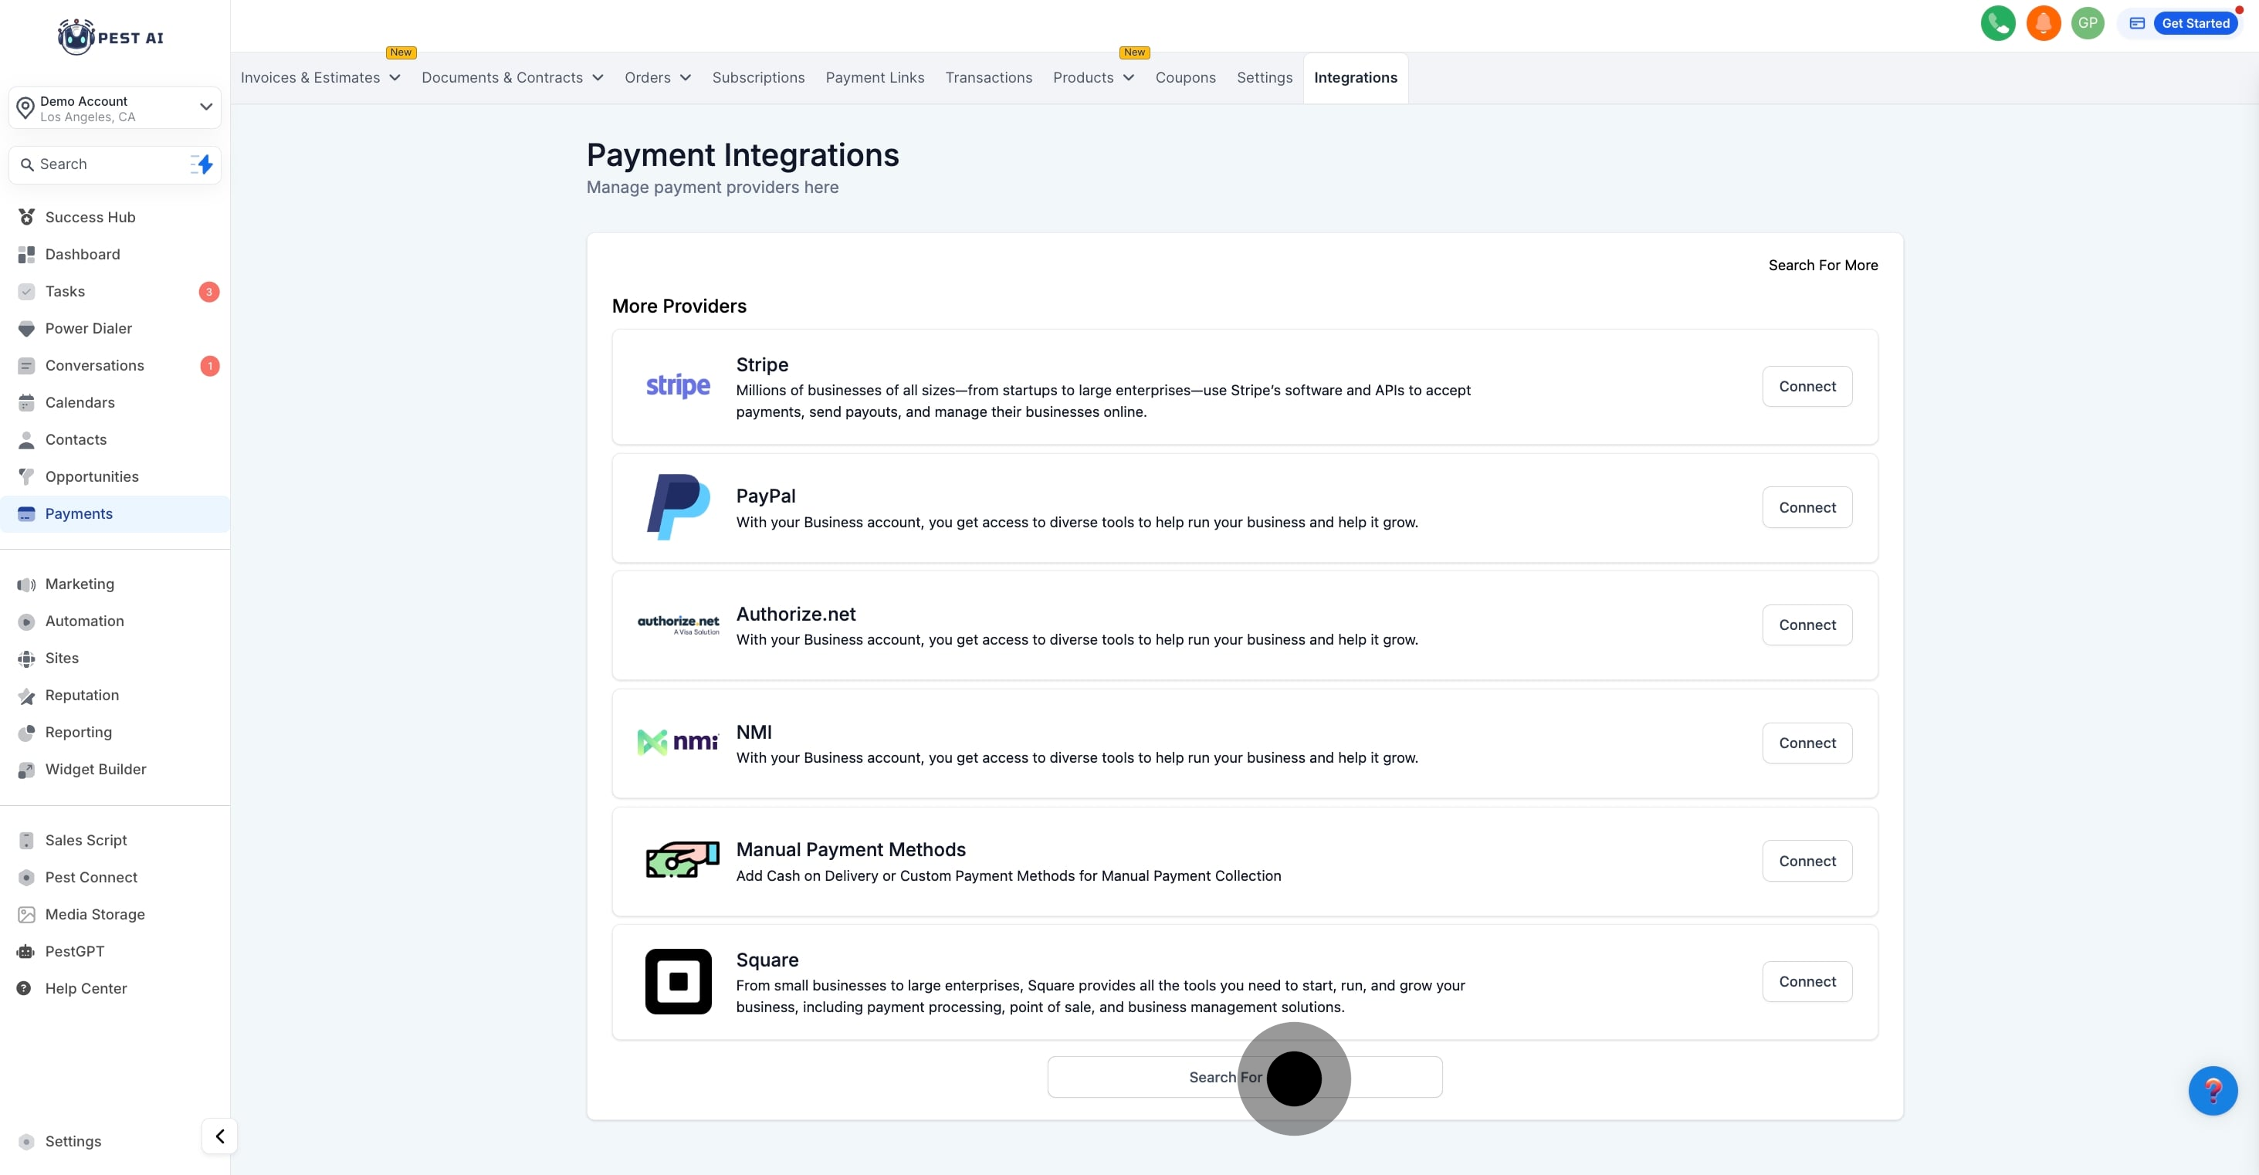Open Power Dialer in sidebar

88,328
